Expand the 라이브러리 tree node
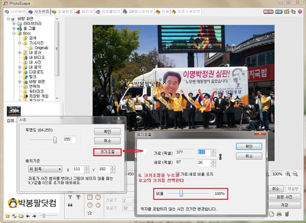 (x=14, y=23)
